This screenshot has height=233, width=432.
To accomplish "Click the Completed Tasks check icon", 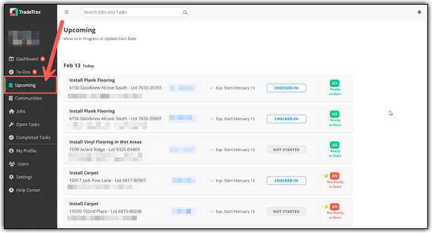I will coord(11,137).
